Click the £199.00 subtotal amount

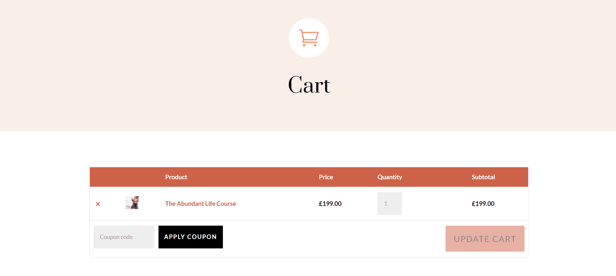click(x=483, y=204)
